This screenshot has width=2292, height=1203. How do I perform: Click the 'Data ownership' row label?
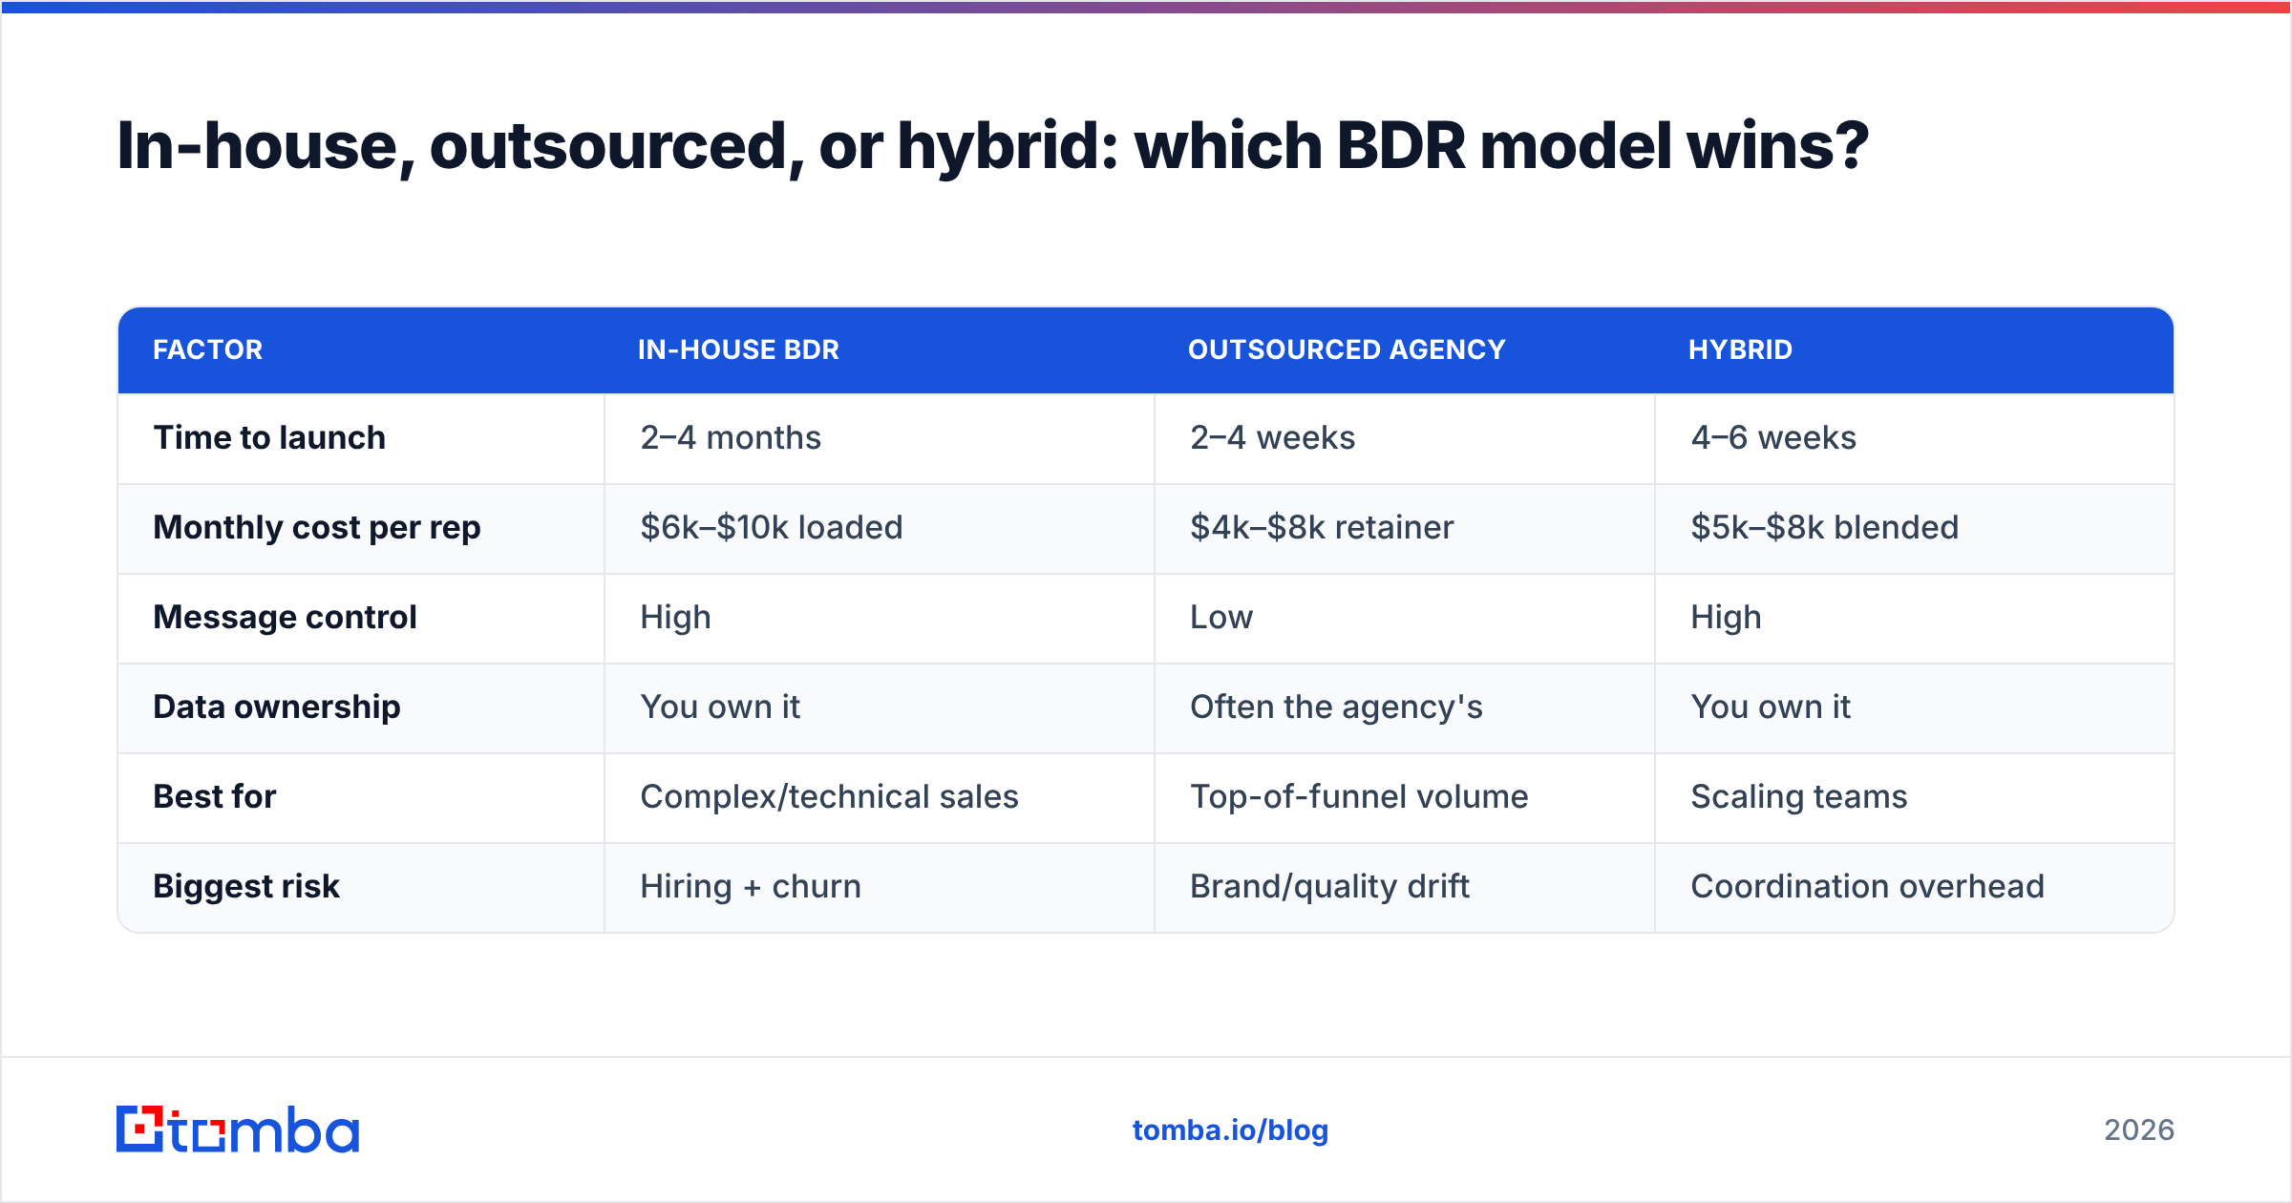(x=277, y=707)
